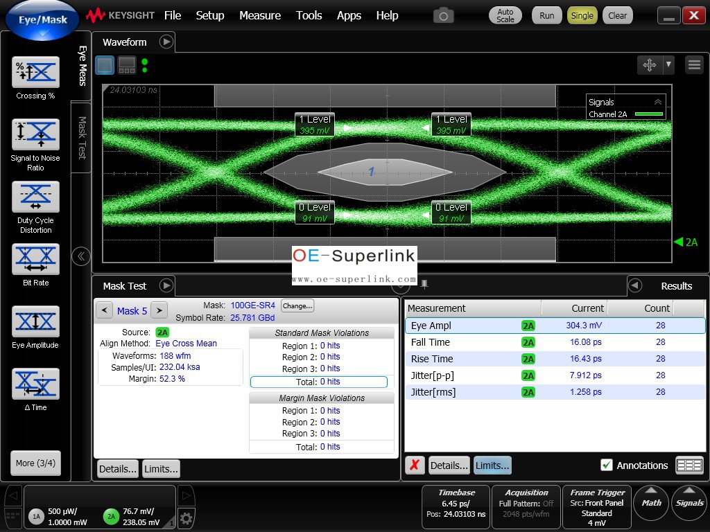
Task: Switch to the Mask Test side tab
Action: pos(81,136)
